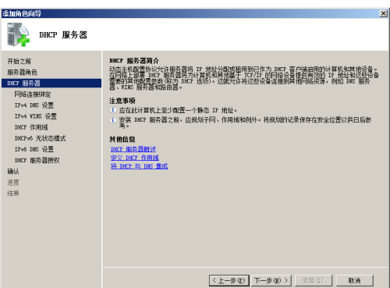Close the 添加角色向导 window
The width and height of the screenshot is (390, 288).
pyautogui.click(x=384, y=13)
